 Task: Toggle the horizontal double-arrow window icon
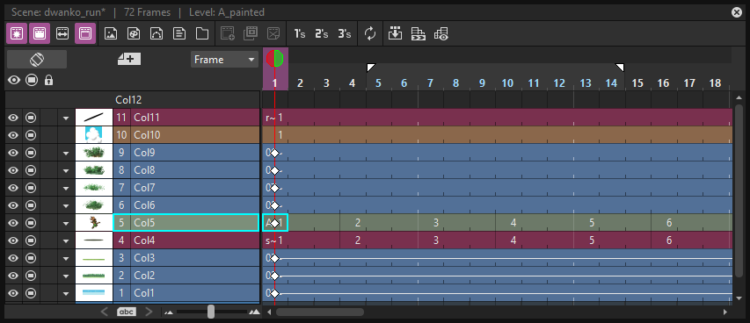63,33
